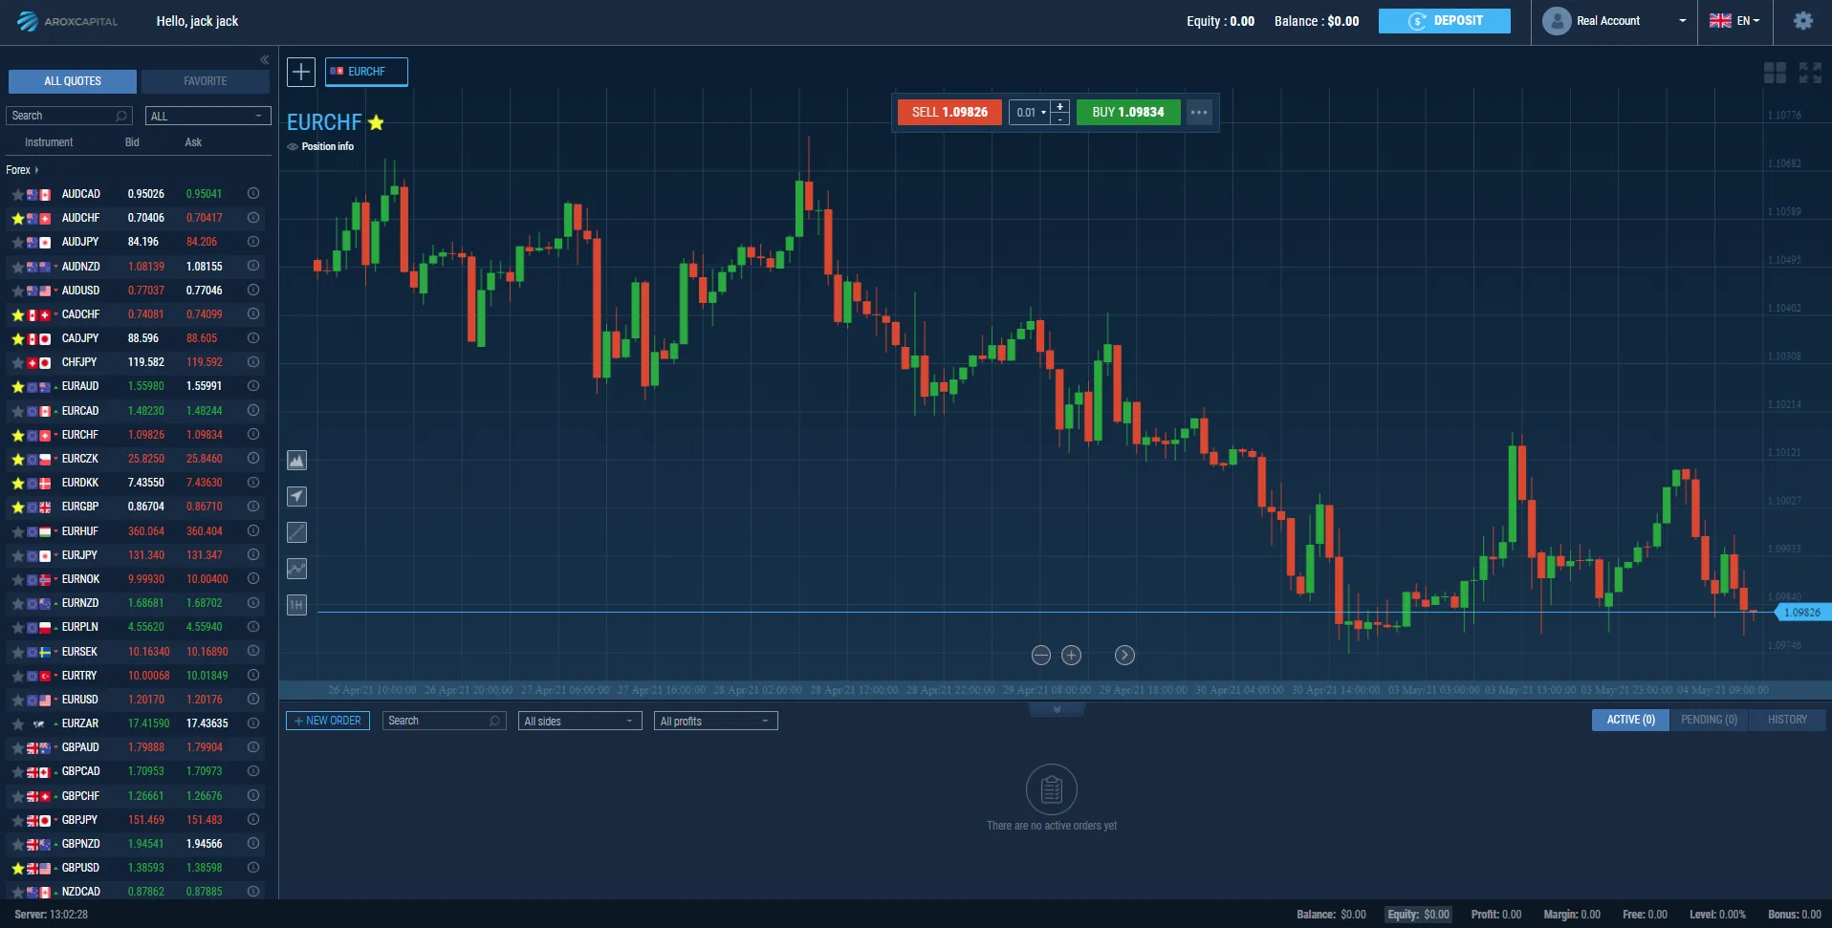
Task: Toggle CADJPY favorite star
Action: coord(17,338)
